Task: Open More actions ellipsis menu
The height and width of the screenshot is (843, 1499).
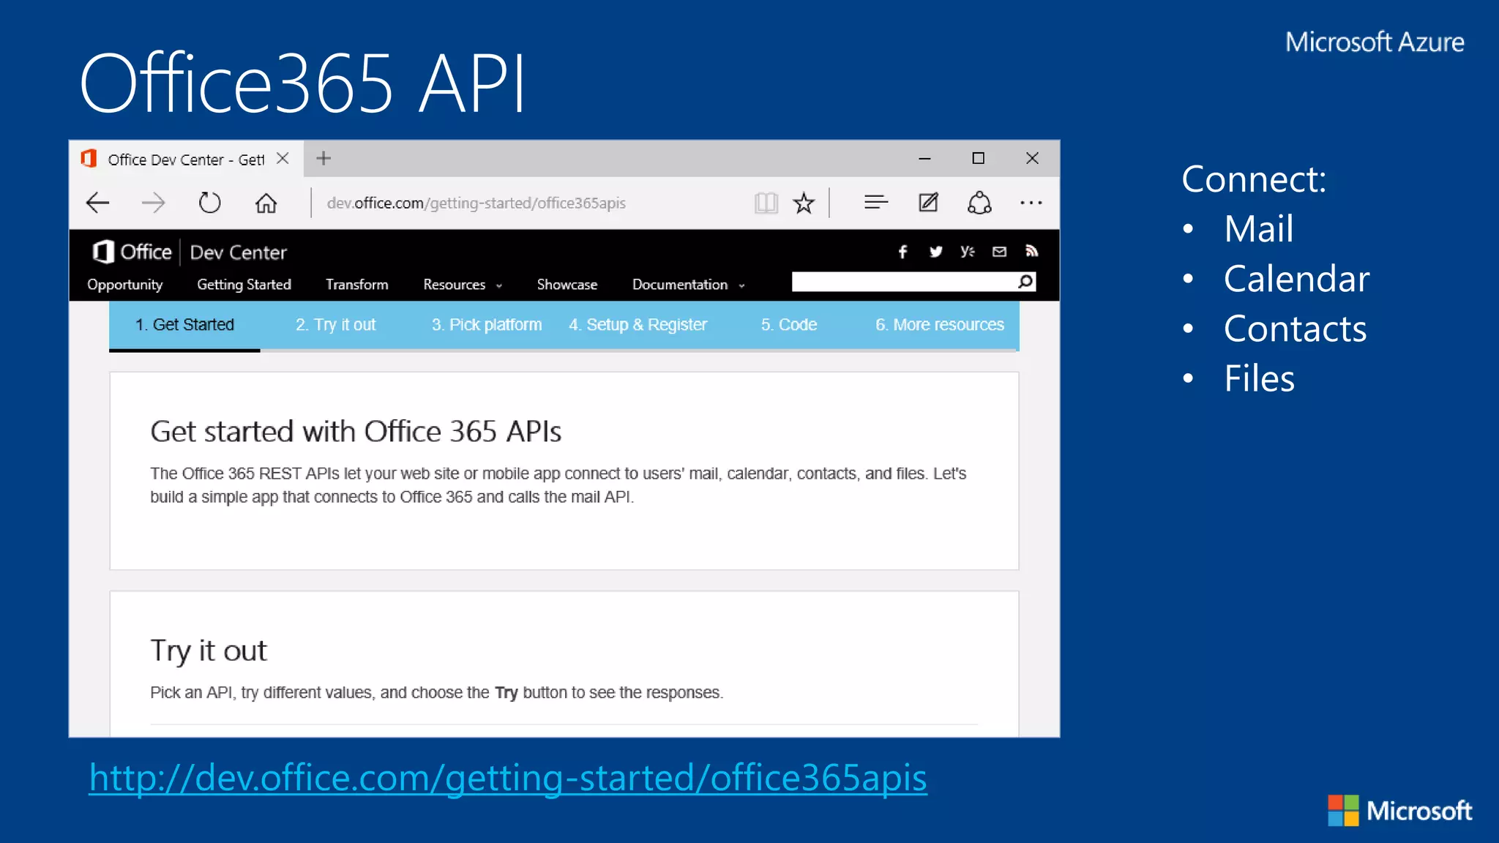Action: 1031,203
